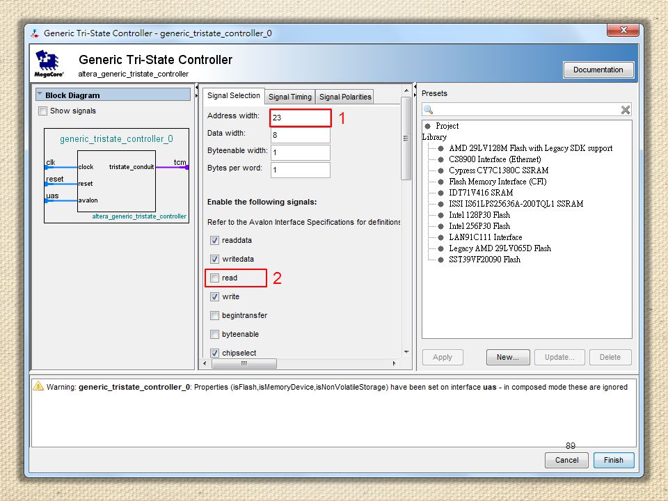
Task: Click the parameters panel scroll up arrow
Action: 406,90
